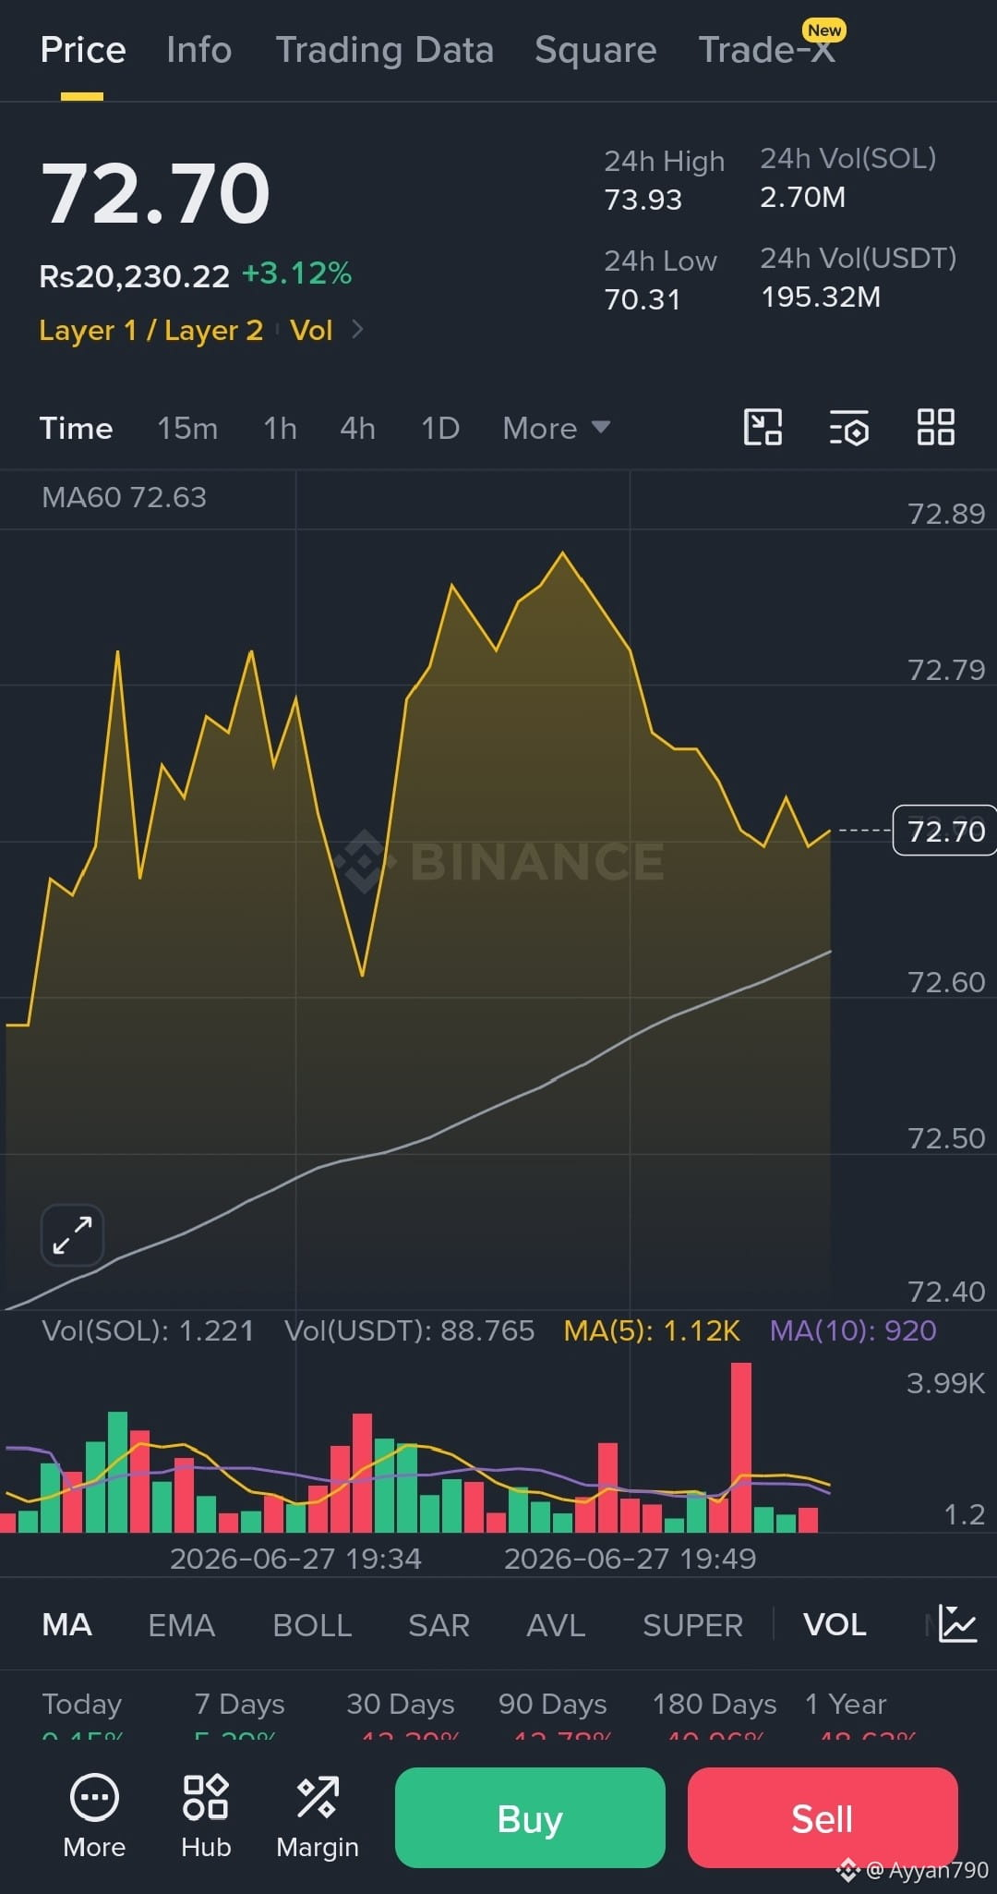Open the Square tab

pyautogui.click(x=595, y=50)
